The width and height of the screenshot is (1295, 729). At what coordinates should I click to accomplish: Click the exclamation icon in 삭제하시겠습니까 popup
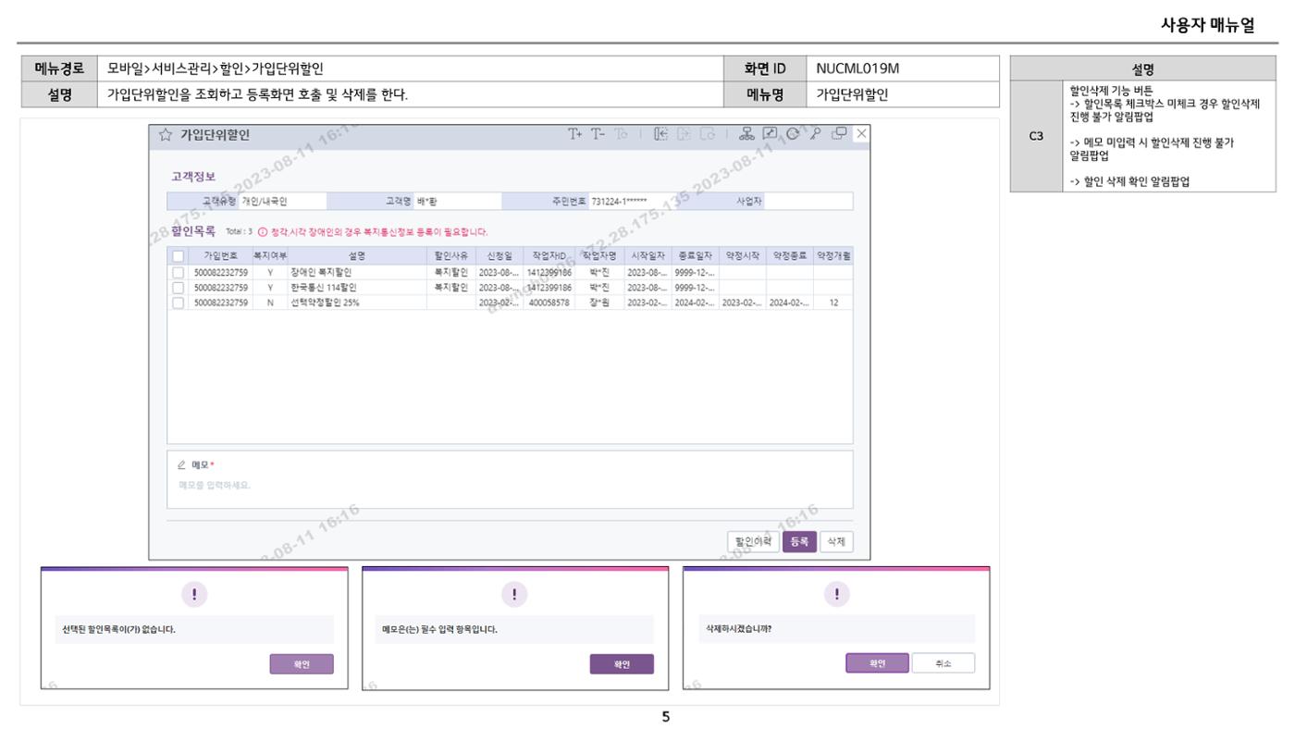click(836, 595)
